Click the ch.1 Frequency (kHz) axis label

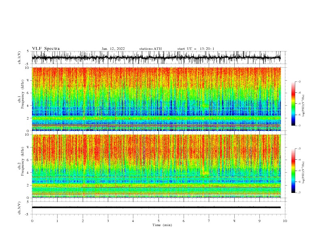[x=21, y=94]
